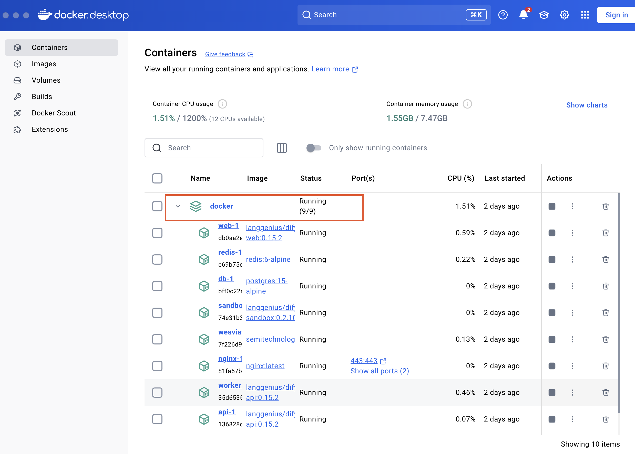This screenshot has width=635, height=454.
Task: Select the checkbox for web-1 container
Action: [157, 233]
